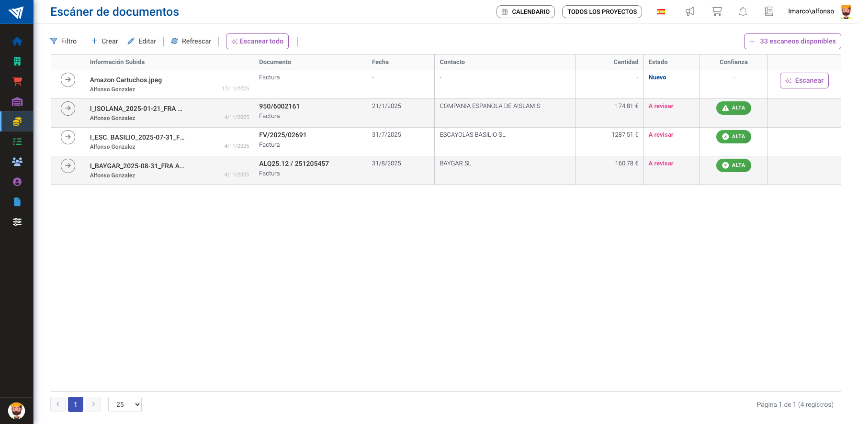
Task: Expand the I_BAYGAR invoice row arrow
Action: pyautogui.click(x=68, y=166)
